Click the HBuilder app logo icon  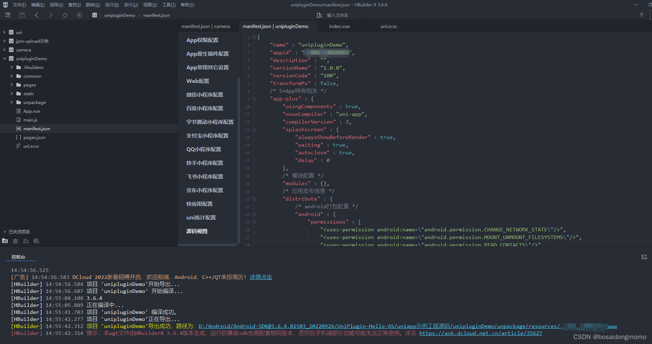5,5
